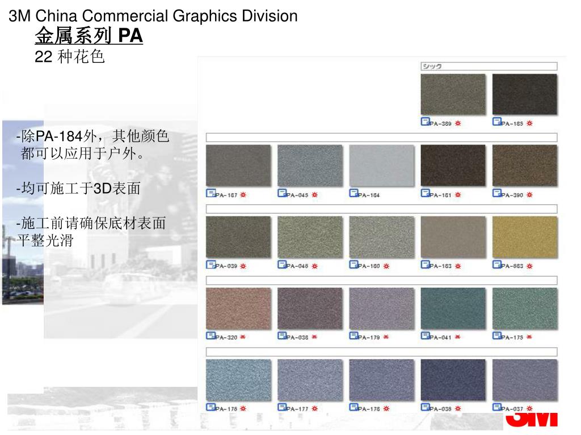The width and height of the screenshot is (581, 435).
Task: Click the blue enlarge icon beside PA-683
Action: [x=497, y=264]
